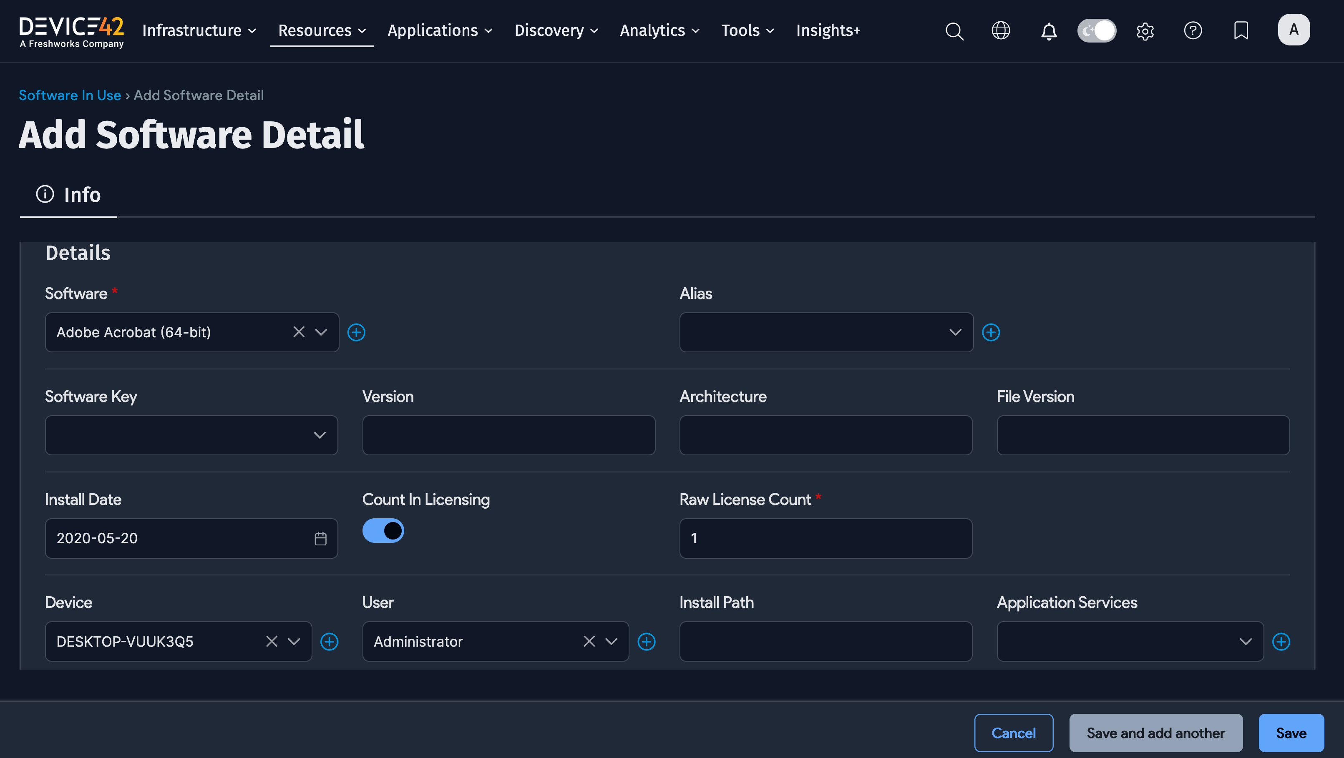1344x758 pixels.
Task: Open the Software Key dropdown
Action: pyautogui.click(x=319, y=435)
